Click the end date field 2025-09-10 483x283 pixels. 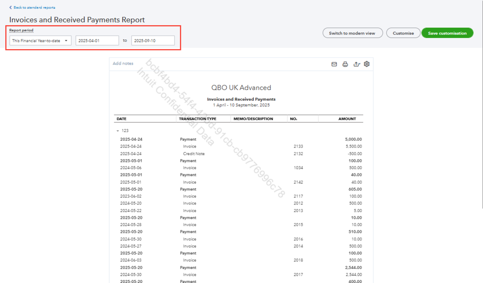pos(153,40)
